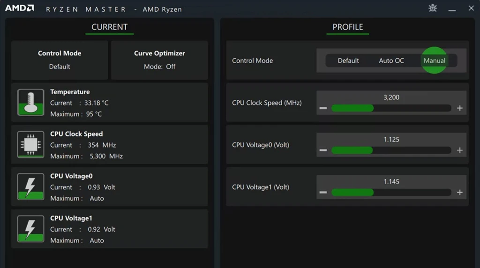Increase CPU Voltage0 with plus button
The height and width of the screenshot is (268, 480).
tap(459, 150)
